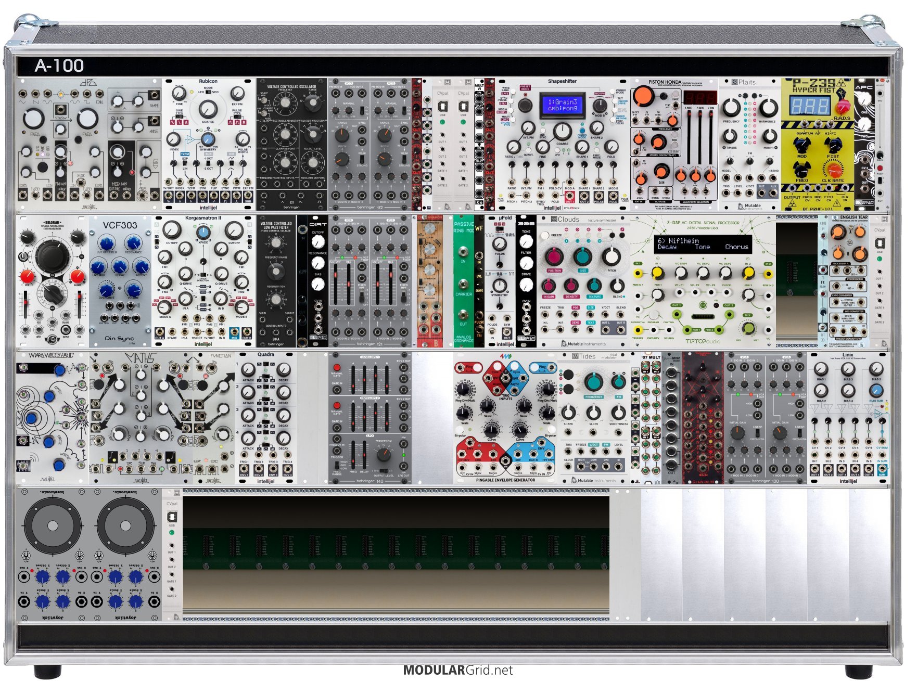Image resolution: width=917 pixels, height=681 pixels.
Task: Click the green Mix knob on Z-DSP
Action: [748, 328]
